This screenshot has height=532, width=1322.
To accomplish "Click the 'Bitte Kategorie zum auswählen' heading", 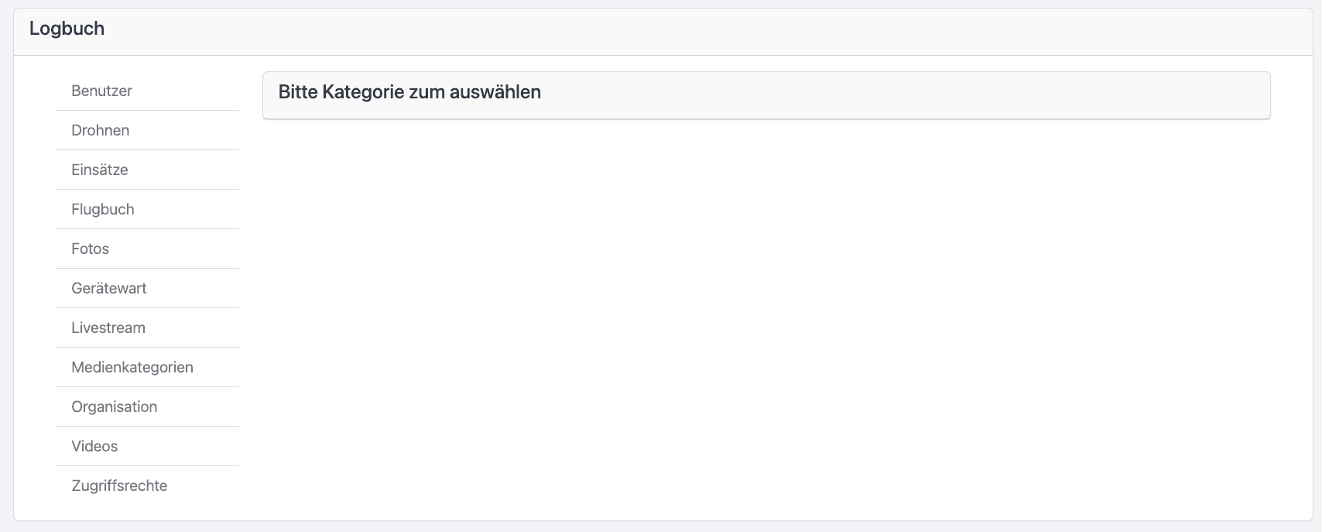I will 409,92.
